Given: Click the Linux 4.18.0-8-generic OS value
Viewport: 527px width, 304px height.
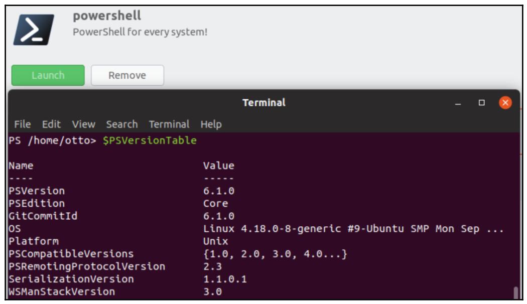Looking at the screenshot, I should pos(353,228).
